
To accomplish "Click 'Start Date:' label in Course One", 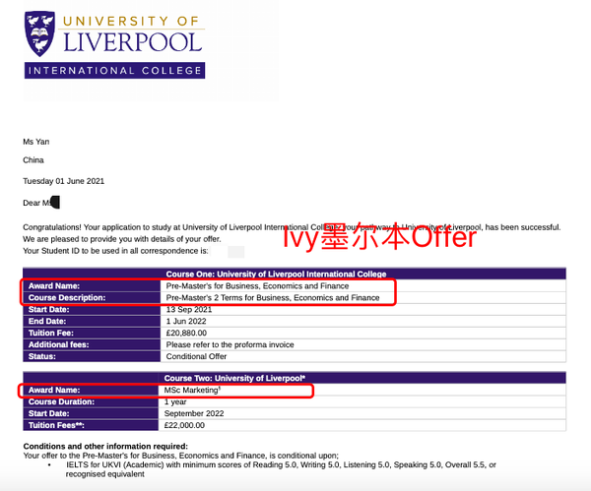I will tap(48, 309).
